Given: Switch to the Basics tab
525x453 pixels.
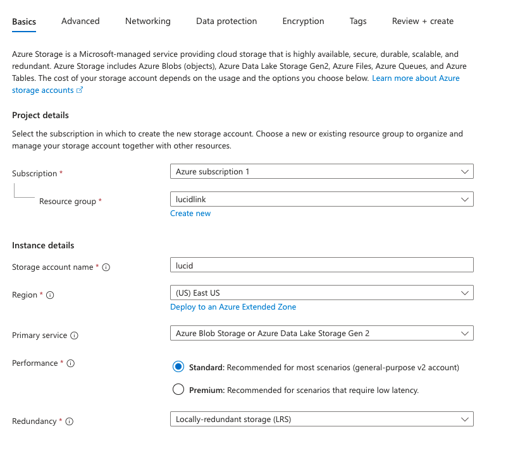Looking at the screenshot, I should point(24,21).
